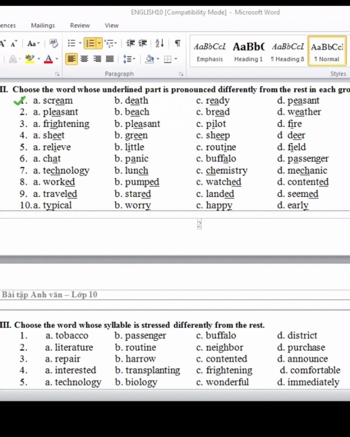Center the paragraph text
Screen dimensions: 350x437
(84, 59)
